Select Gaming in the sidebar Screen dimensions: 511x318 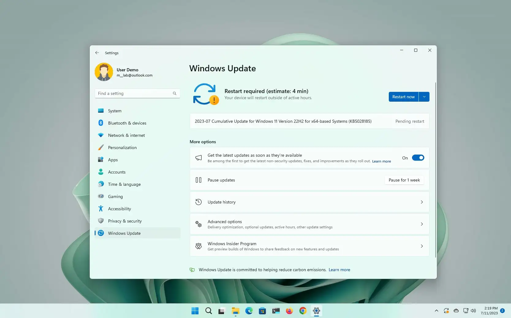[138, 196]
